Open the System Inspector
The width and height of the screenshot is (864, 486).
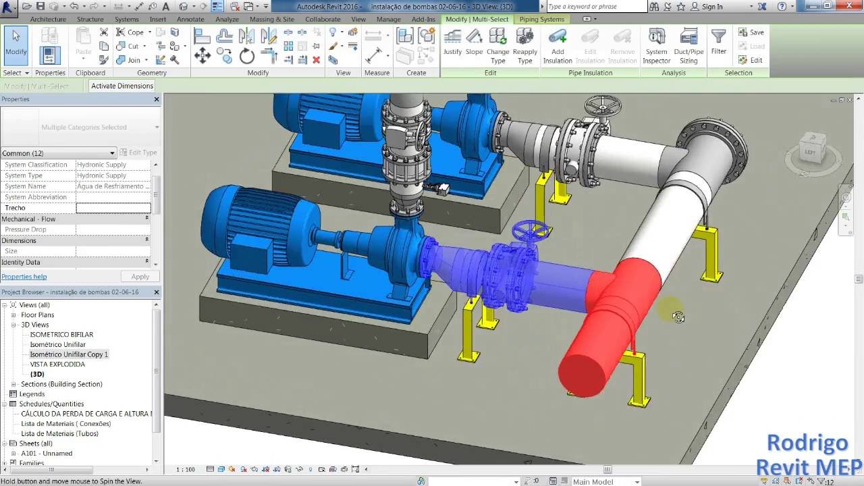(656, 46)
